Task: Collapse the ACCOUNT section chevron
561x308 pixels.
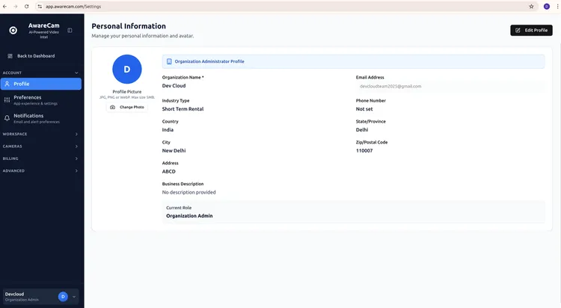Action: 76,73
